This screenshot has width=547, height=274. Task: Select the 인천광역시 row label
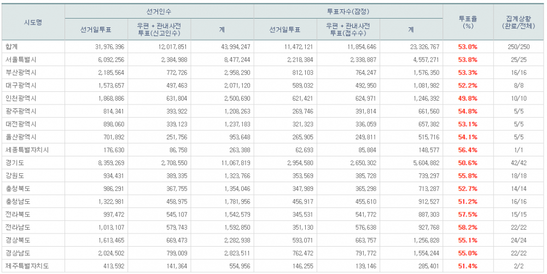click(19, 98)
